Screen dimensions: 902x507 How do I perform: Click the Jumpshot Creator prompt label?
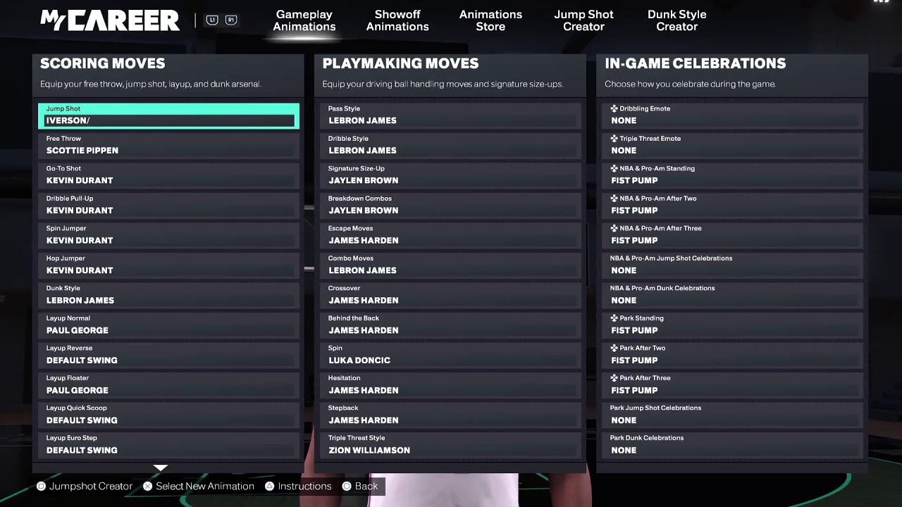[91, 486]
